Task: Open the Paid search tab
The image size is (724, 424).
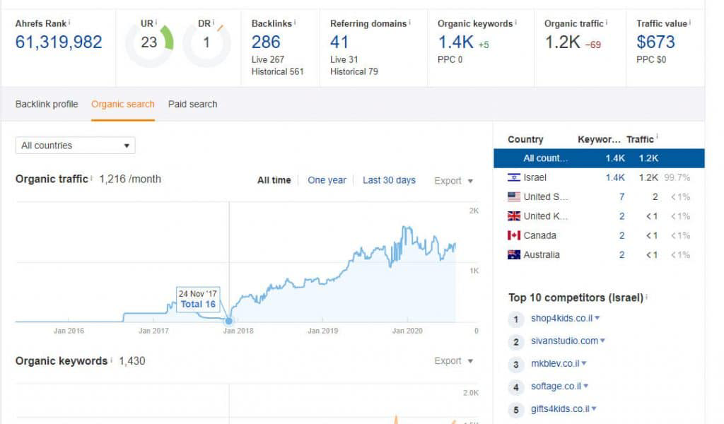Action: [192, 105]
